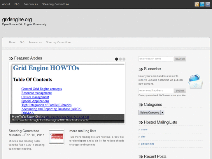Click the arrow icon beside Featured Articles
The width and height of the screenshot is (212, 159).
click(11, 58)
